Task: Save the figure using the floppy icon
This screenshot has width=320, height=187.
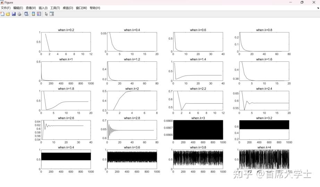Action: pos(14,14)
